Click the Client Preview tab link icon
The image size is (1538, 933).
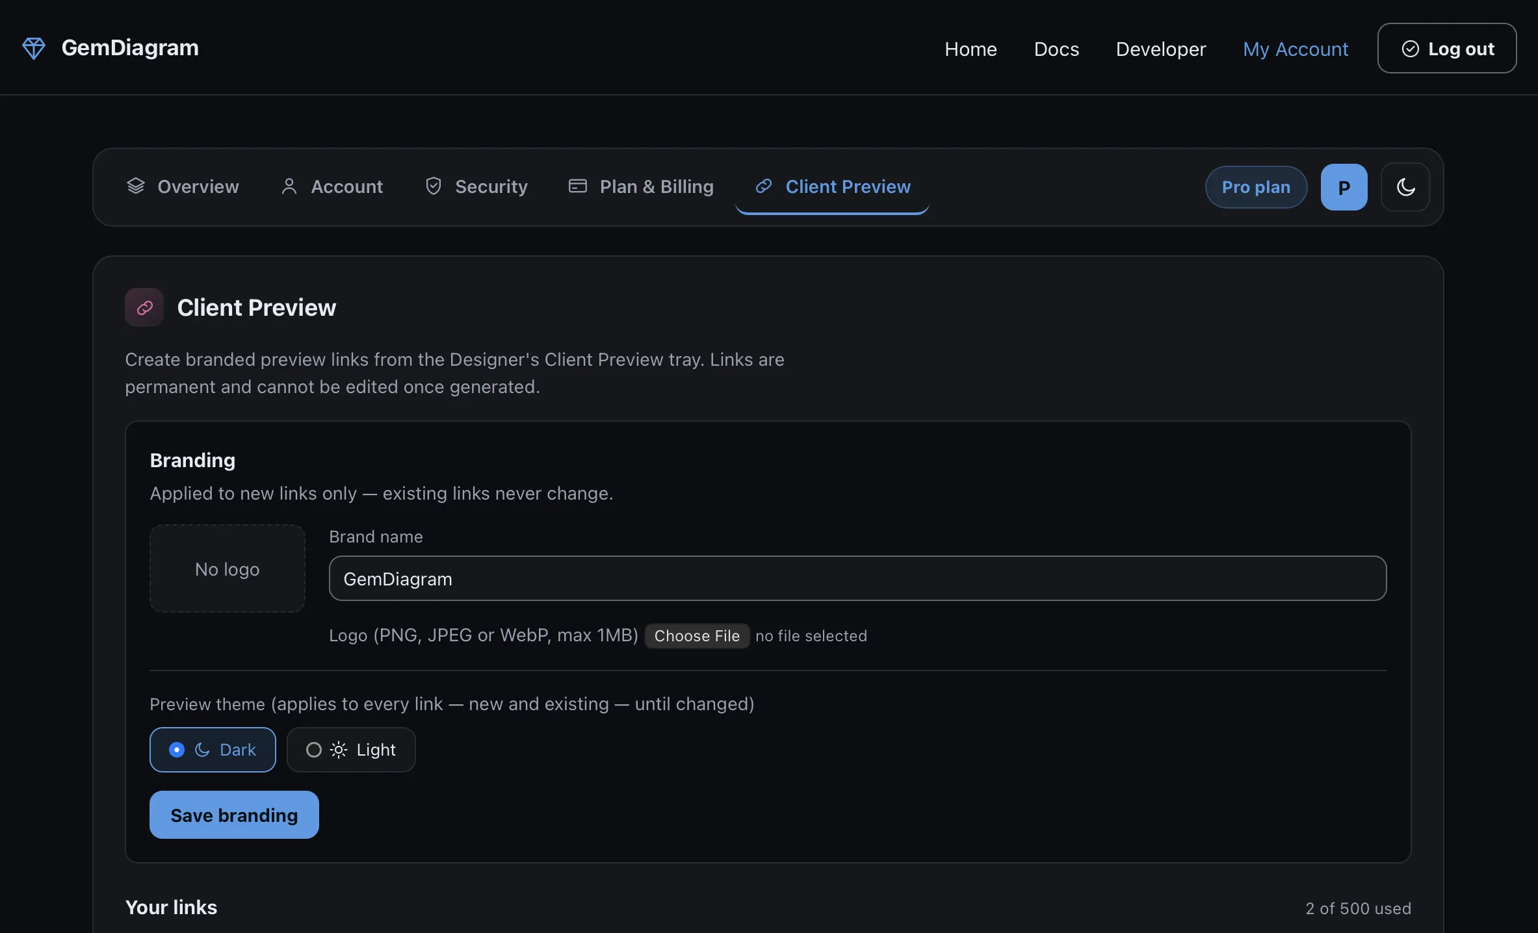tap(763, 186)
